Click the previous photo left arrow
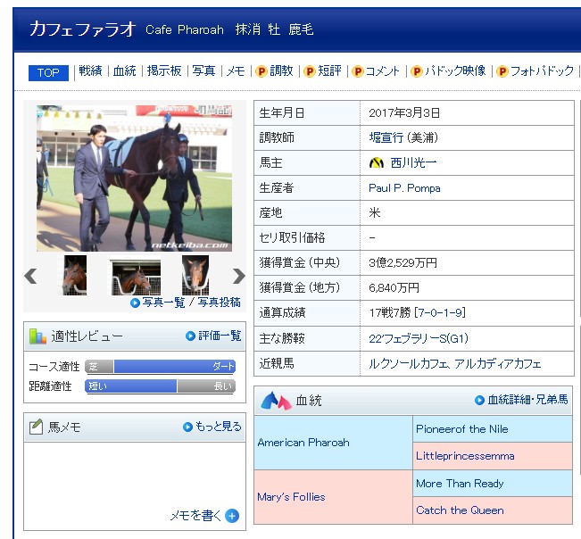The height and width of the screenshot is (539, 581). point(30,276)
